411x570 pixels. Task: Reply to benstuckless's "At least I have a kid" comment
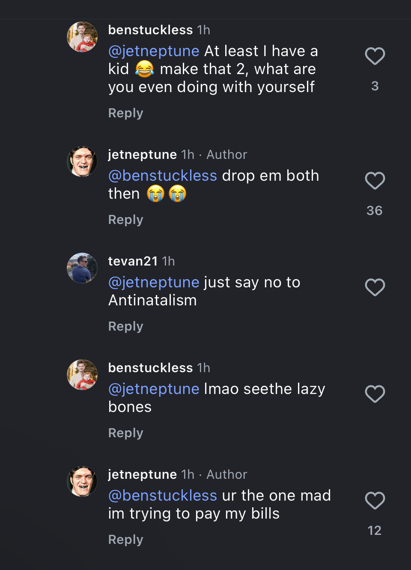coord(125,113)
